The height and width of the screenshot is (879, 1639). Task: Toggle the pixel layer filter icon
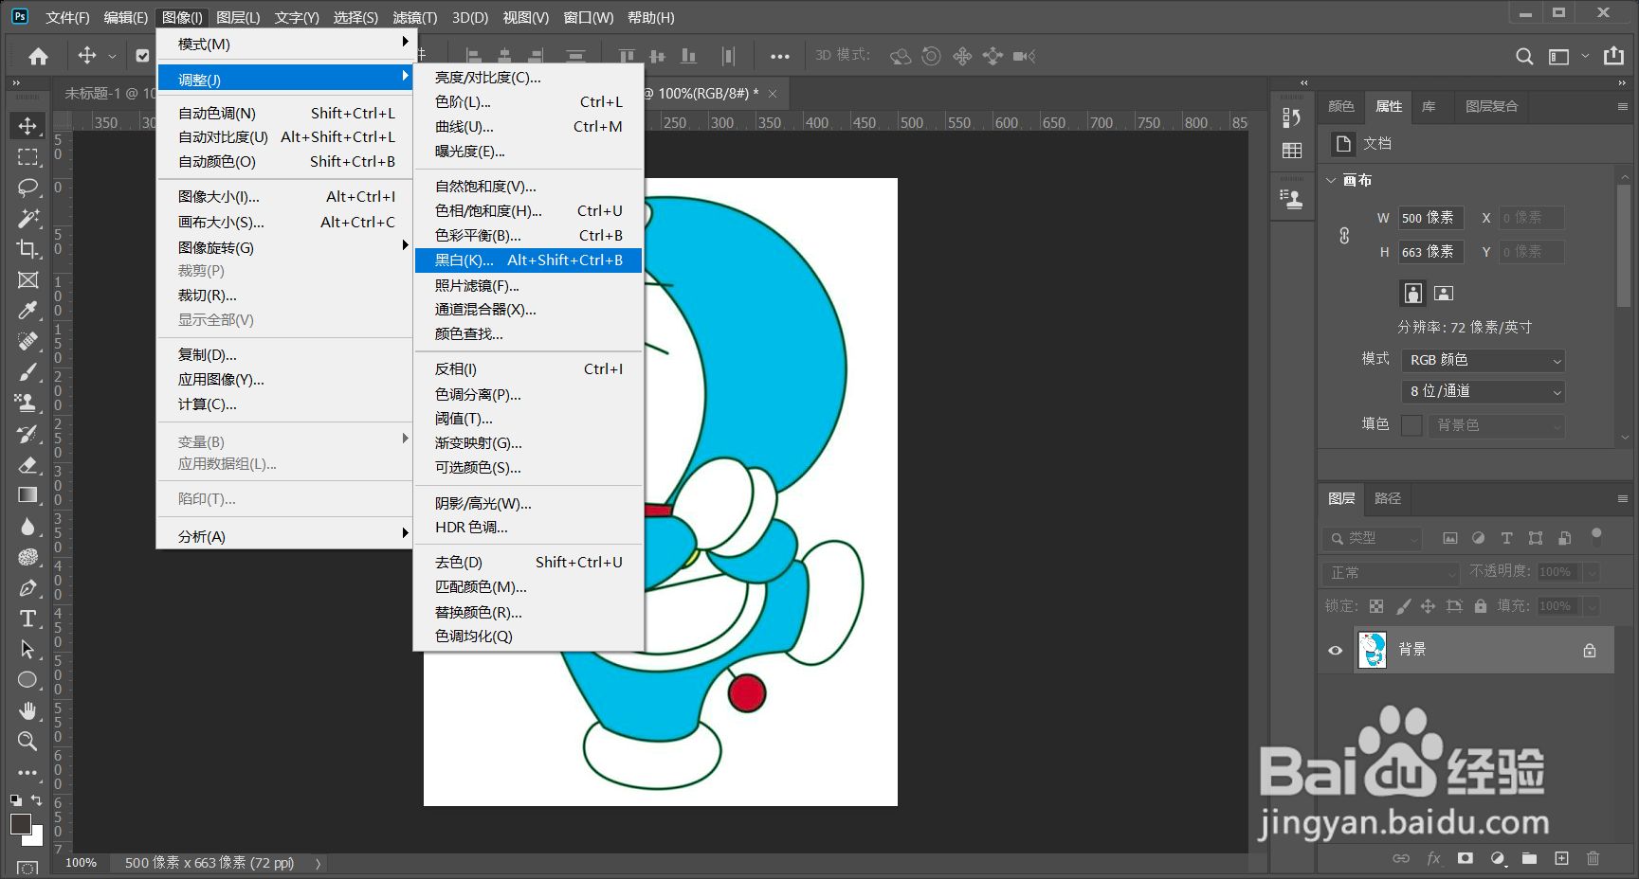(x=1450, y=538)
